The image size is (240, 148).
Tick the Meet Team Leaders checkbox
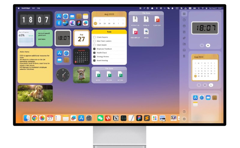point(94,41)
